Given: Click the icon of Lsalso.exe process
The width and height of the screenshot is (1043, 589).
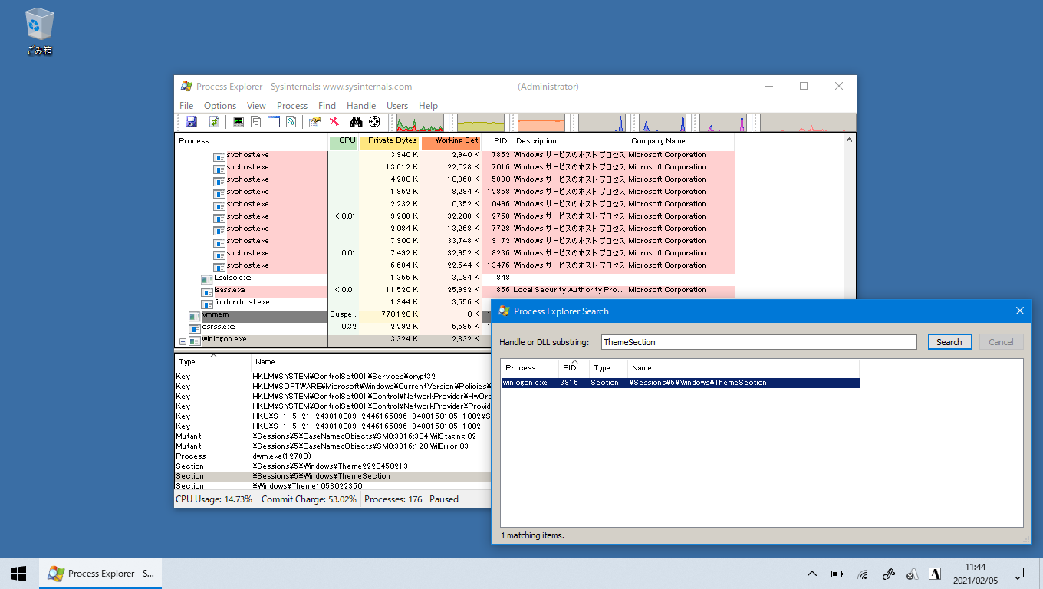Looking at the screenshot, I should pos(207,278).
